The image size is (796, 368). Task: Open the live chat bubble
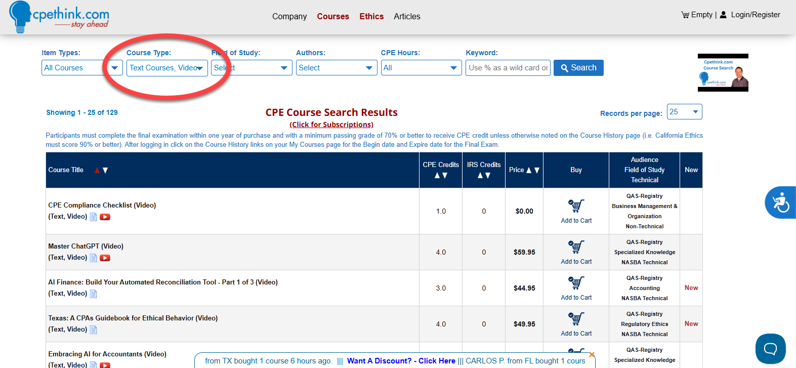pos(771,349)
